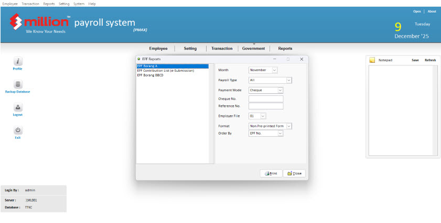This screenshot has width=441, height=223.
Task: Save the Notepad contents
Action: (x=415, y=60)
